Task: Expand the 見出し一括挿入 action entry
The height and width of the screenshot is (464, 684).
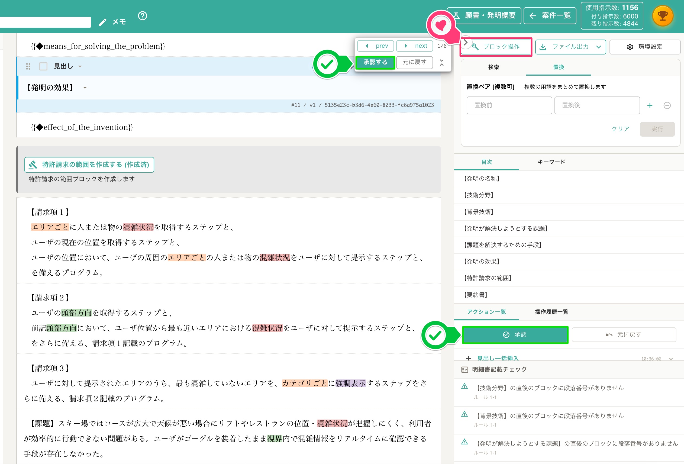Action: (x=671, y=359)
